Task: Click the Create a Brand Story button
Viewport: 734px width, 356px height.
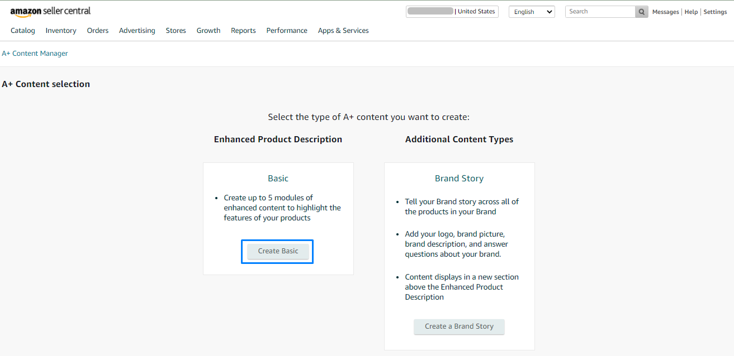Action: (459, 326)
